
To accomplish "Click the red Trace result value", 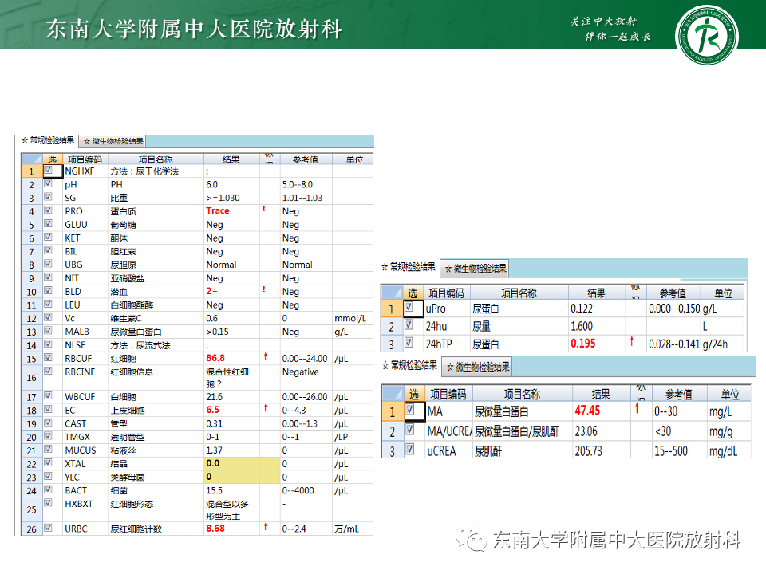I will point(217,210).
